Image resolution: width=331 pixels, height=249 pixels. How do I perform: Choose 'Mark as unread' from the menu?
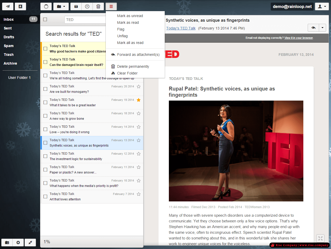tap(135, 16)
